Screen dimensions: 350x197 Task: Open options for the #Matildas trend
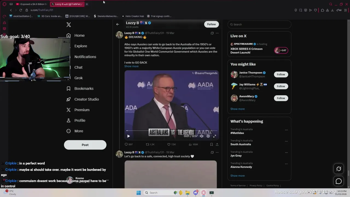[x=286, y=130]
